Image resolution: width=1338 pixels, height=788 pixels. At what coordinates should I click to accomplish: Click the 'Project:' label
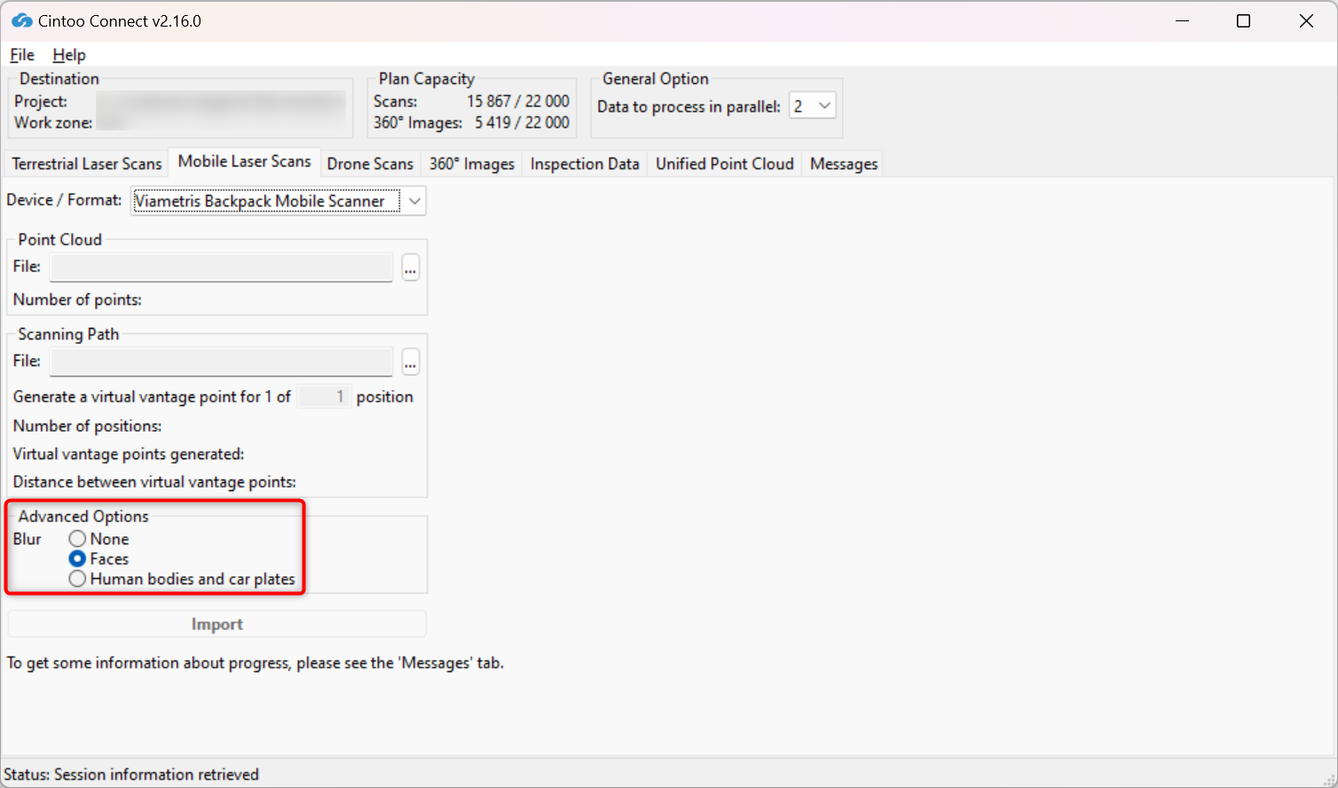[x=41, y=101]
